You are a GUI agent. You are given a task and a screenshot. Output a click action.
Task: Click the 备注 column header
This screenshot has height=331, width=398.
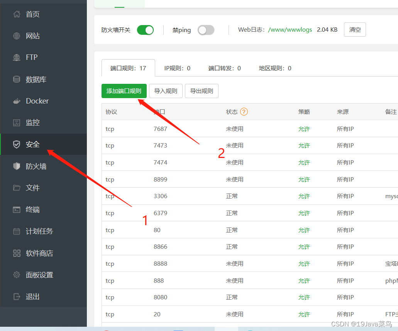(x=391, y=112)
